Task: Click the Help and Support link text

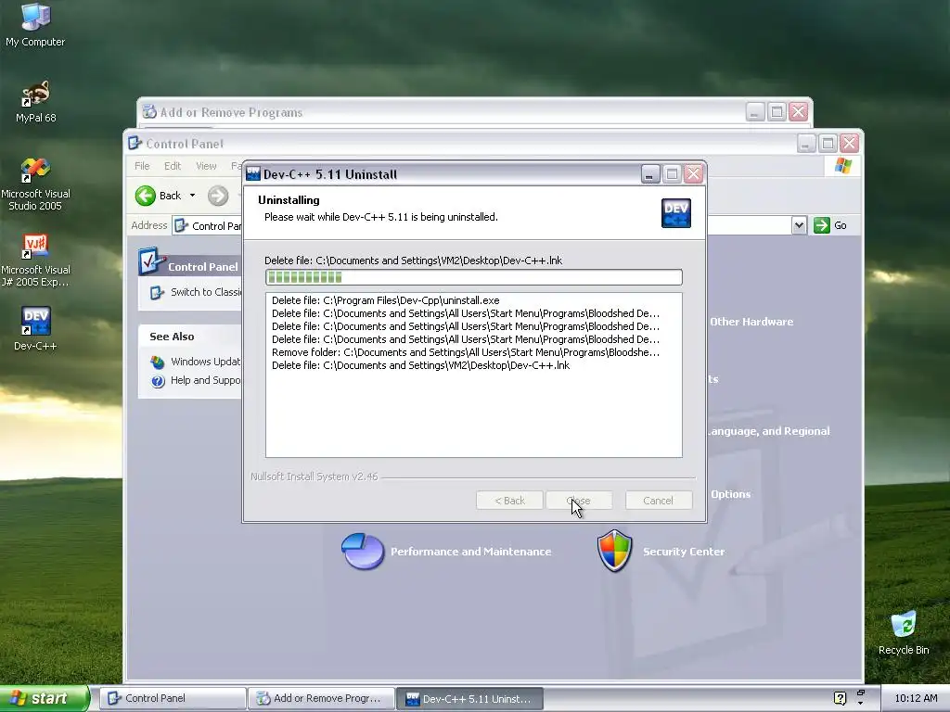Action: tap(205, 380)
